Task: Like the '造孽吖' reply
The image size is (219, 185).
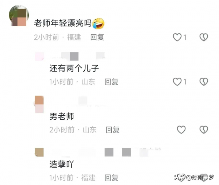Action: (x=181, y=178)
